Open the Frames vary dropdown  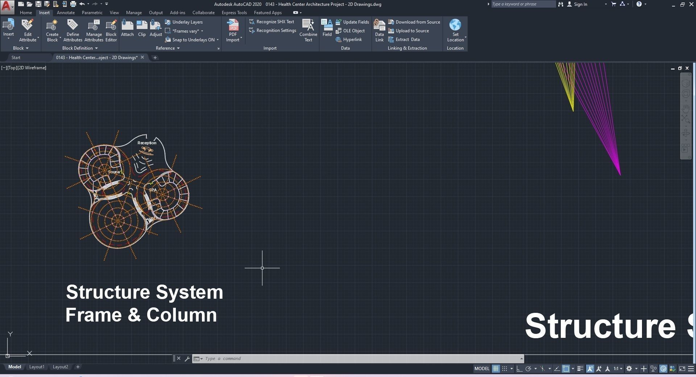pyautogui.click(x=202, y=31)
